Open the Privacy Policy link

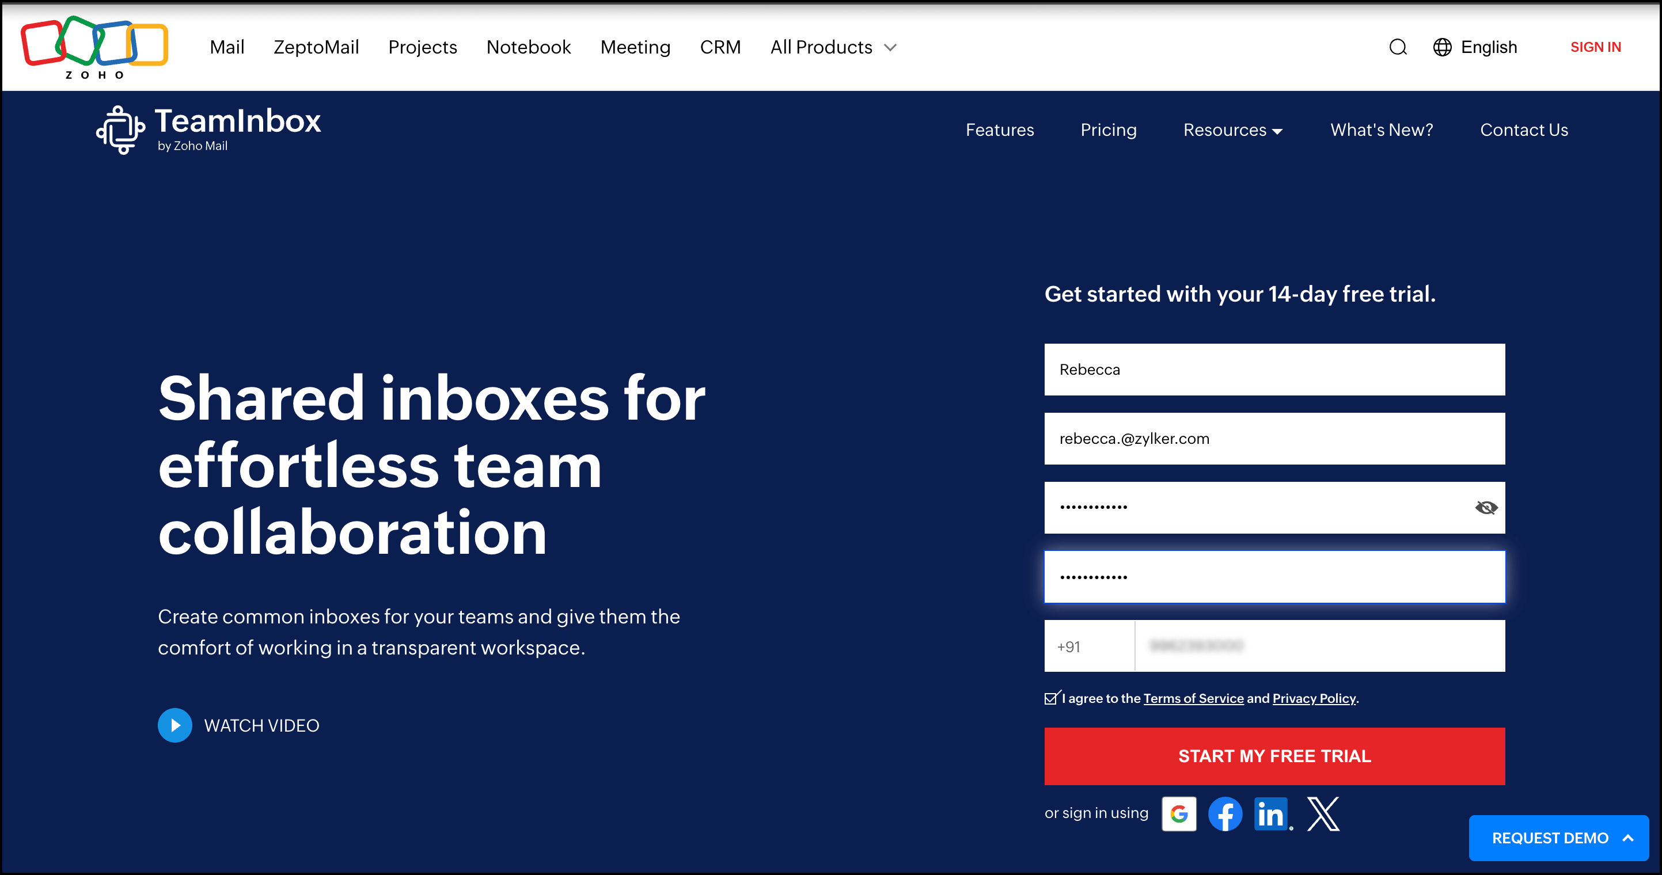point(1314,698)
